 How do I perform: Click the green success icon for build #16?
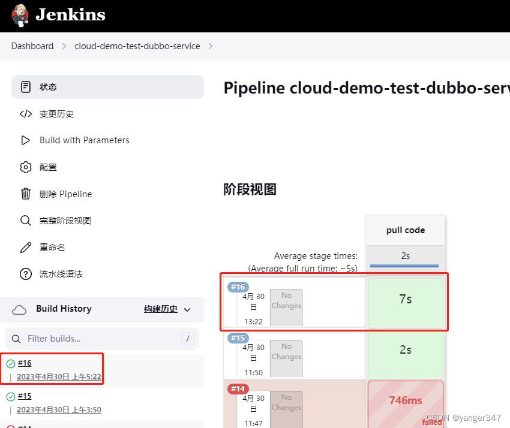point(11,363)
